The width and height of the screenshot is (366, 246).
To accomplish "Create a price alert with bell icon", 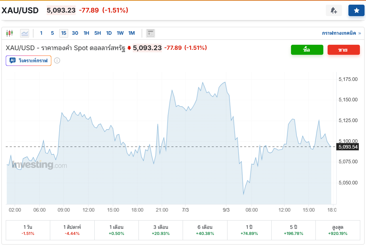I will coord(334,10).
